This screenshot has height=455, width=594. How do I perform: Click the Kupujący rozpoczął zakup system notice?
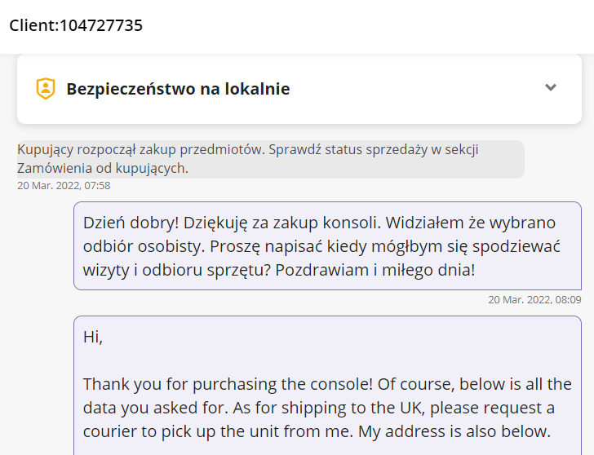(x=271, y=159)
